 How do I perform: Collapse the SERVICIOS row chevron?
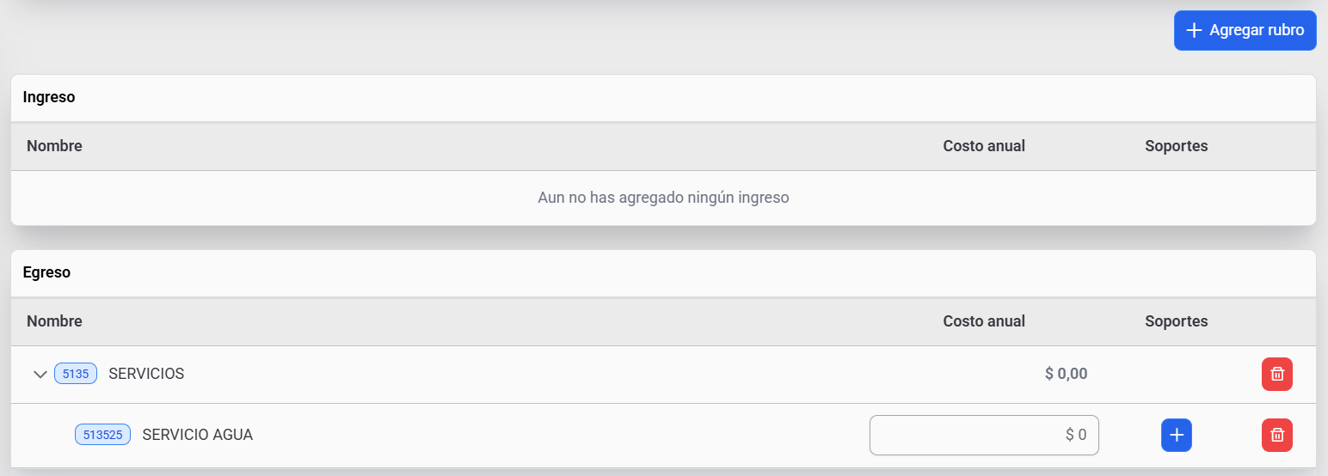[x=40, y=375]
